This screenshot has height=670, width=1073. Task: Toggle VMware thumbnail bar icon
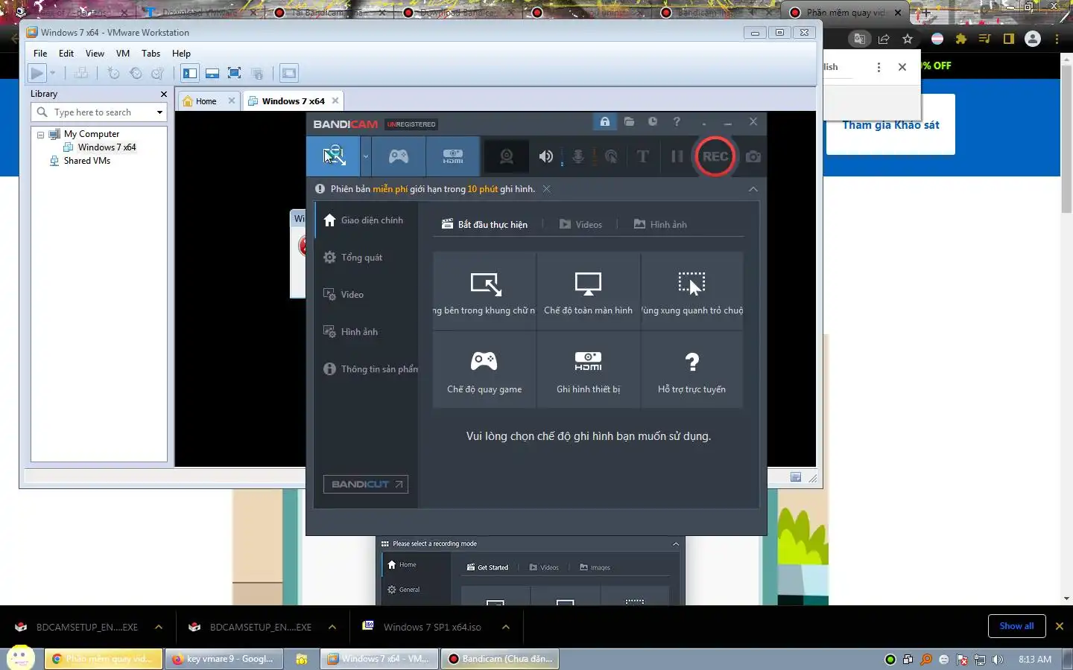click(x=212, y=73)
